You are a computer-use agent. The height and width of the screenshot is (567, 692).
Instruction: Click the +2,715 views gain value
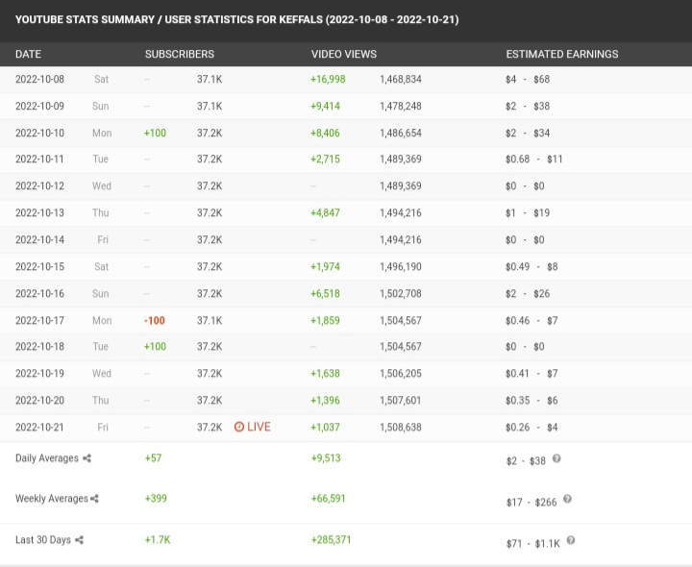coord(325,160)
